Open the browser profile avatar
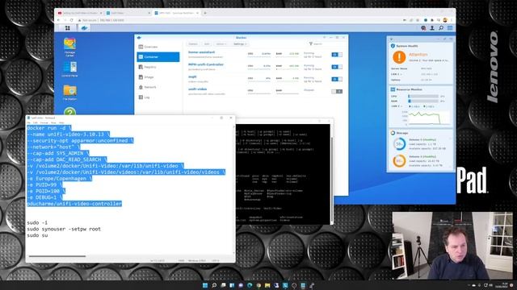The height and width of the screenshot is (290, 517). (x=445, y=20)
